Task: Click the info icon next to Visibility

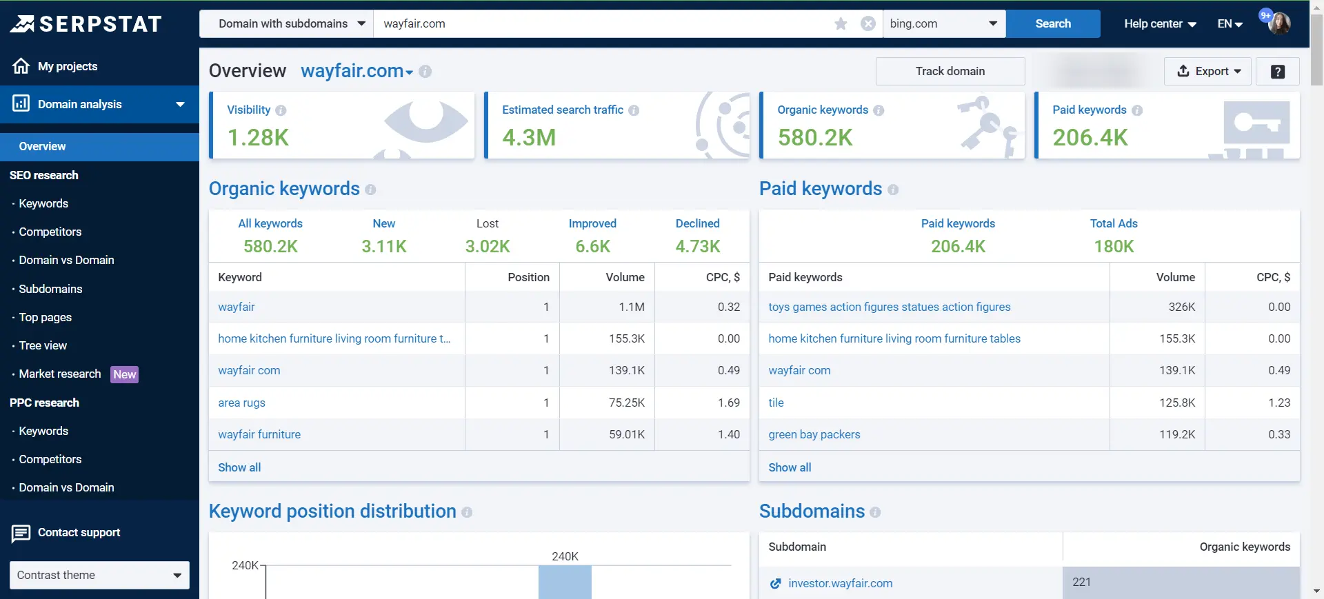Action: (x=281, y=110)
